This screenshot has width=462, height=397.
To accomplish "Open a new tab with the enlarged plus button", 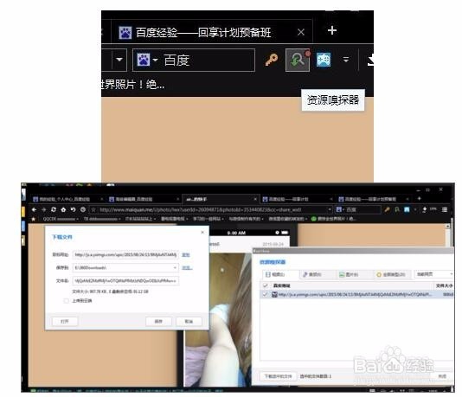I will coord(332,30).
